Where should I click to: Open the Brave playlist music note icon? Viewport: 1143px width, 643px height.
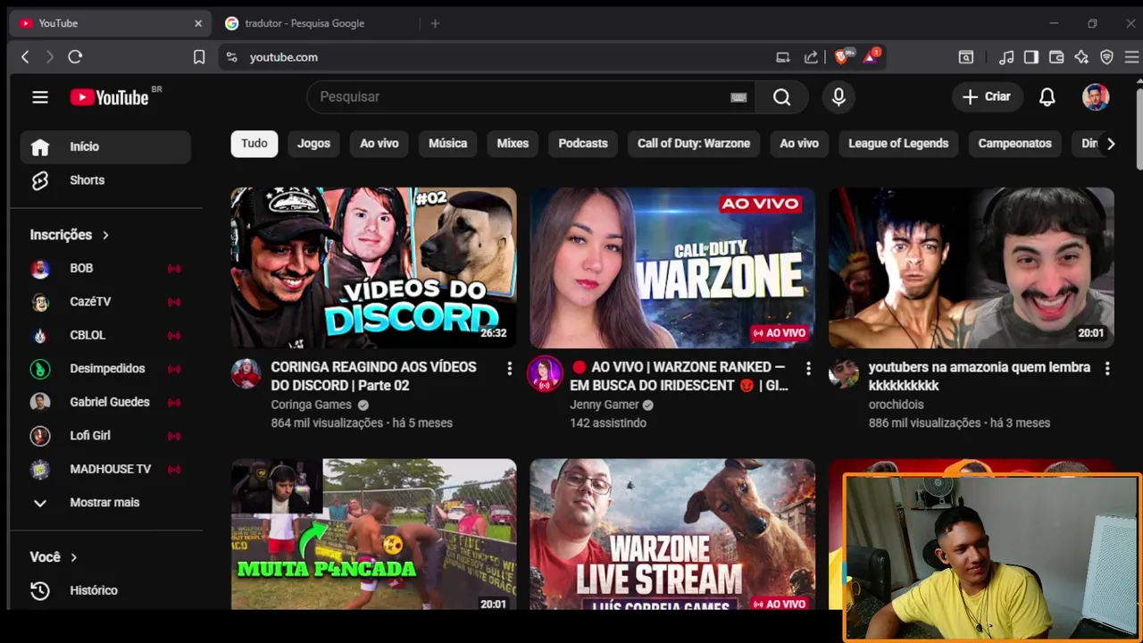click(1006, 57)
